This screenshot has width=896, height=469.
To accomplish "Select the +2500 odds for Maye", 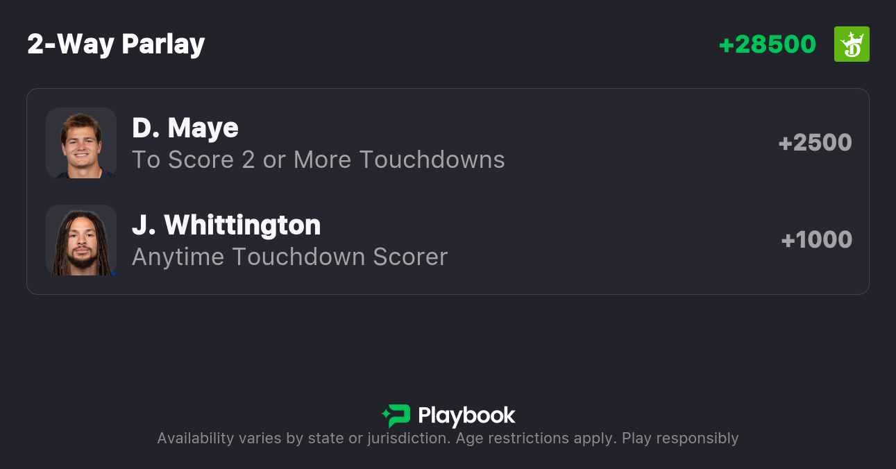I will tap(815, 143).
